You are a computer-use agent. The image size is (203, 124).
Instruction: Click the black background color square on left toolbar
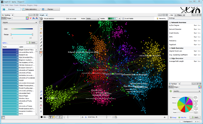pos(41,98)
